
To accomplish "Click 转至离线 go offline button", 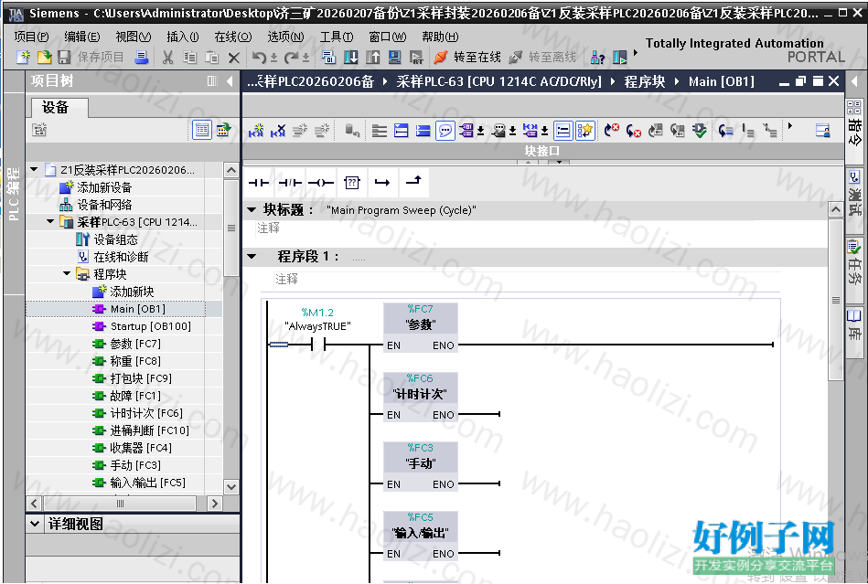I will (542, 57).
